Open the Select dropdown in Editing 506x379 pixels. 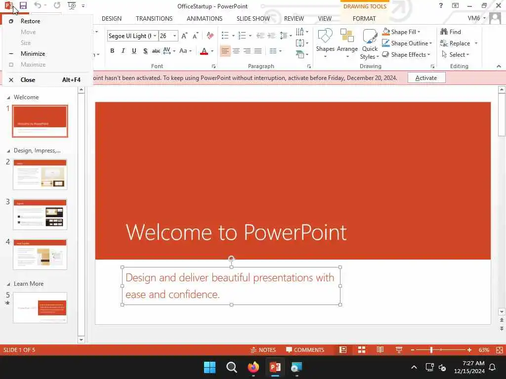tap(455, 55)
